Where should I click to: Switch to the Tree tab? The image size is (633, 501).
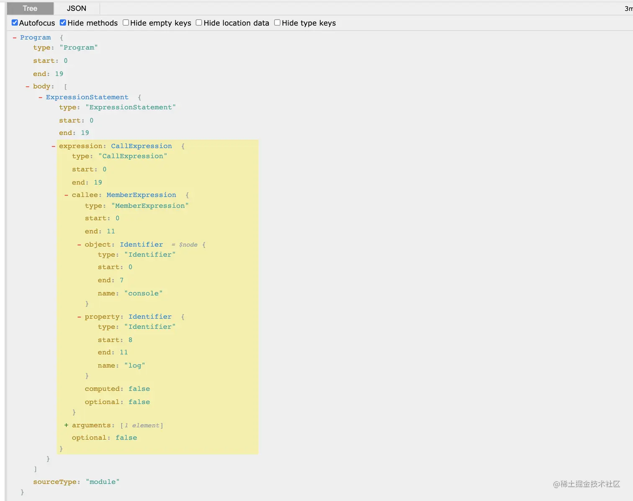pyautogui.click(x=30, y=8)
